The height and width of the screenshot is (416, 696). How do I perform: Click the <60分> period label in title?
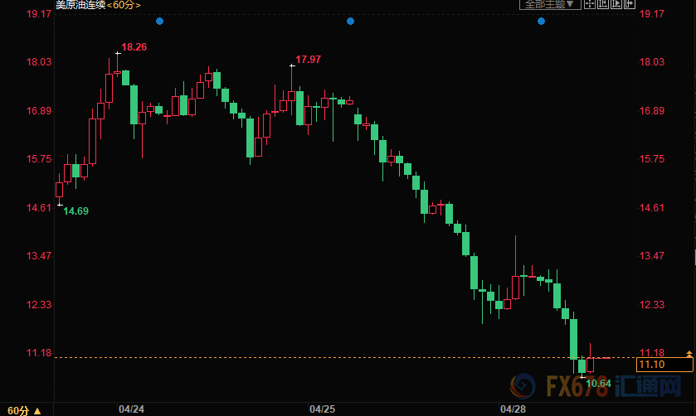click(124, 5)
